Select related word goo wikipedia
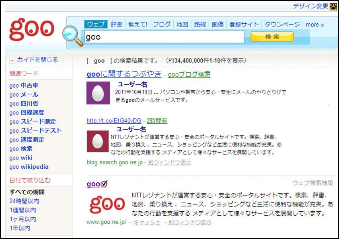This screenshot has width=339, height=239. click(x=29, y=167)
